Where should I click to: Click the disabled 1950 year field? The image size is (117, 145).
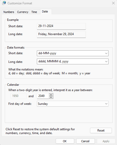click(x=19, y=96)
